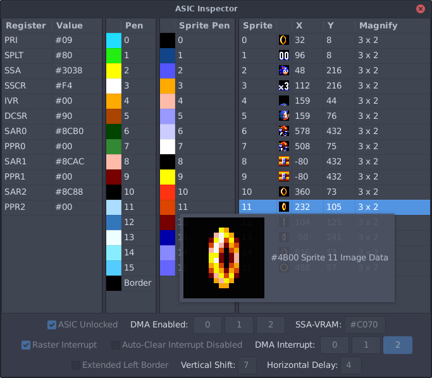The height and width of the screenshot is (378, 432).
Task: Select the black Border color swatch
Action: [x=114, y=283]
